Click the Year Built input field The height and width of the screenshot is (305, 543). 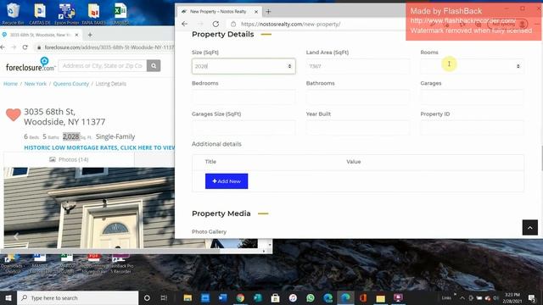pos(358,128)
